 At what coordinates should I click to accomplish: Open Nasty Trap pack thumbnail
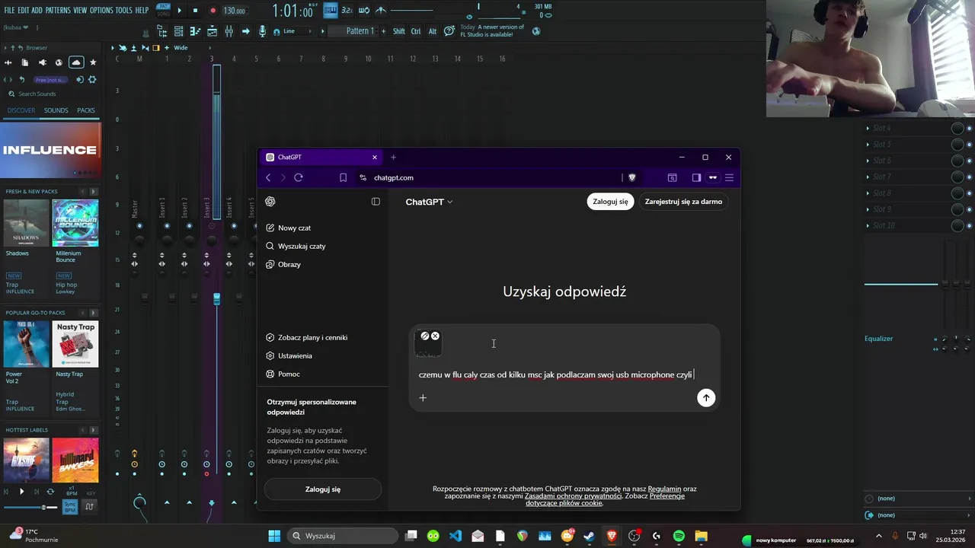[75, 344]
